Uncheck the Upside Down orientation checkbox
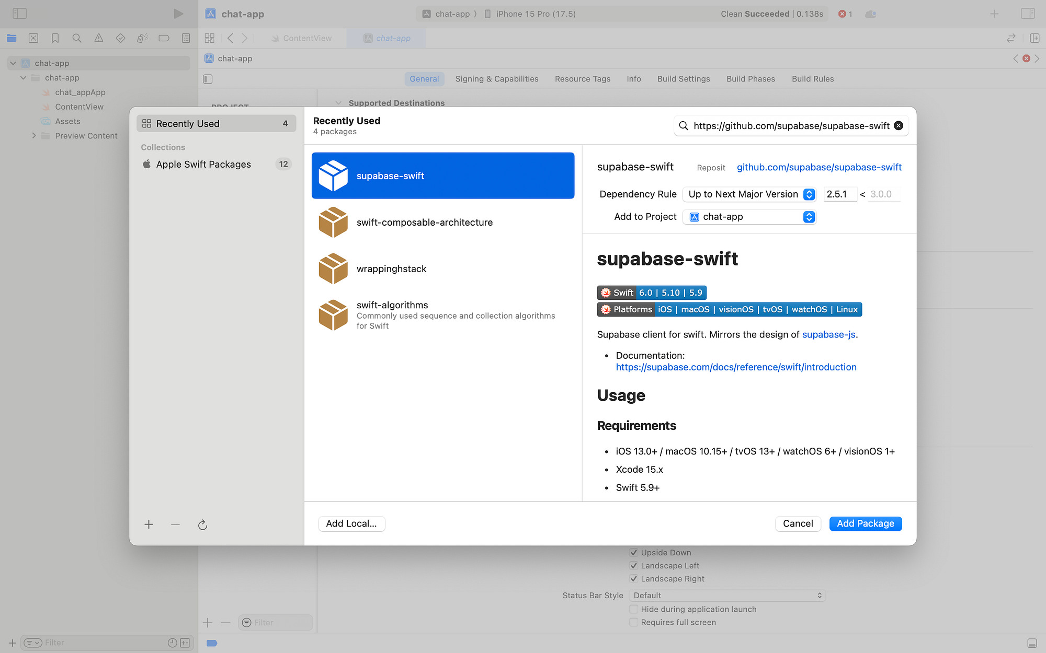 tap(633, 552)
